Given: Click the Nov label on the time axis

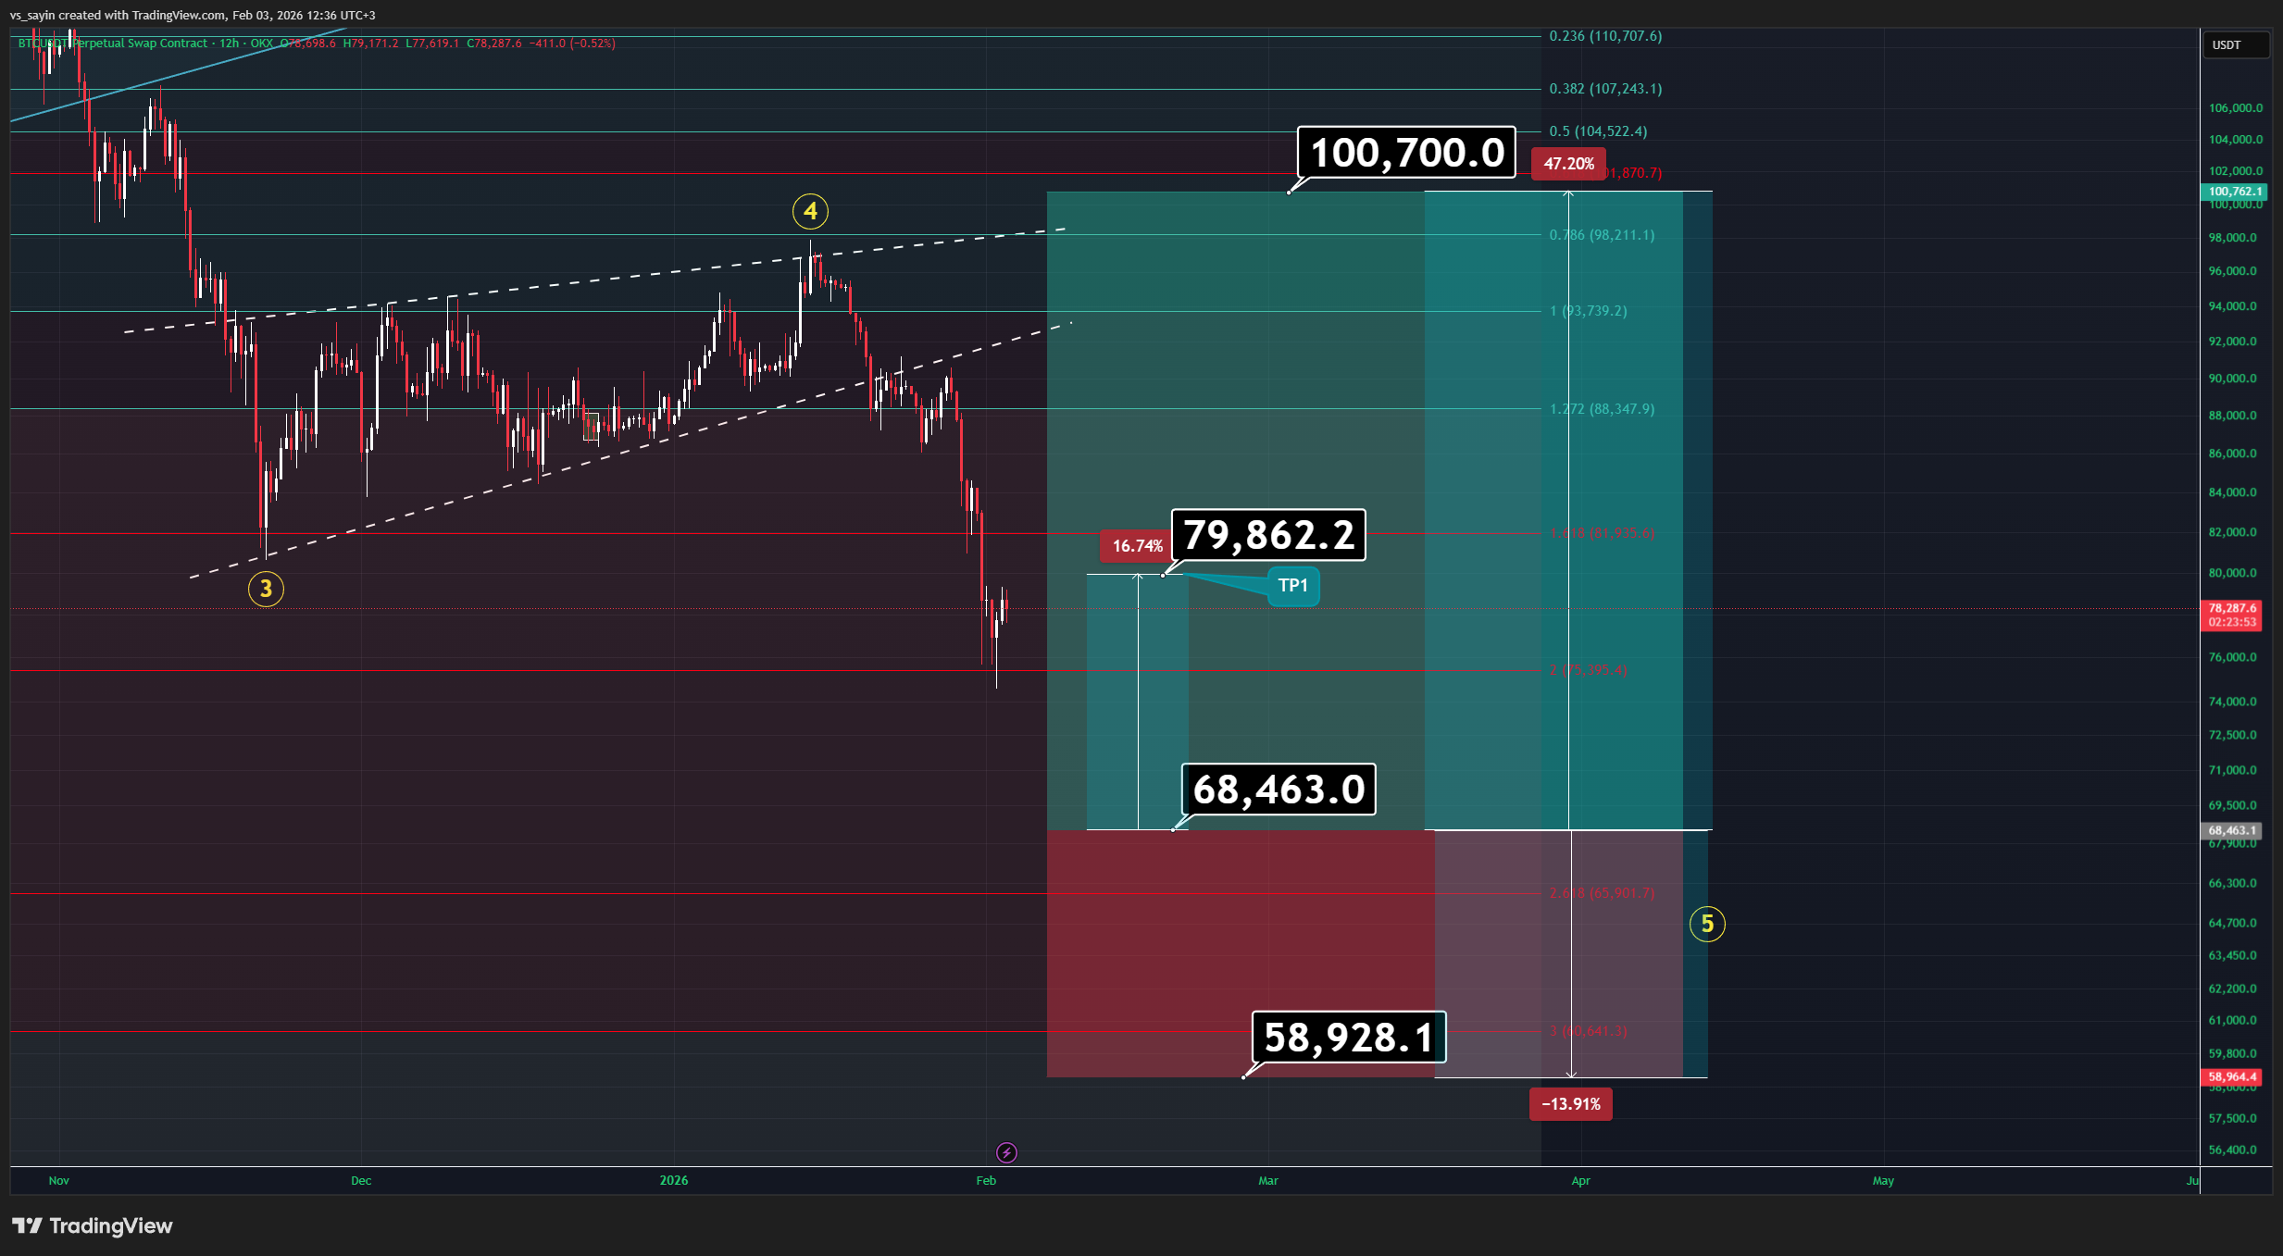Looking at the screenshot, I should tap(58, 1180).
